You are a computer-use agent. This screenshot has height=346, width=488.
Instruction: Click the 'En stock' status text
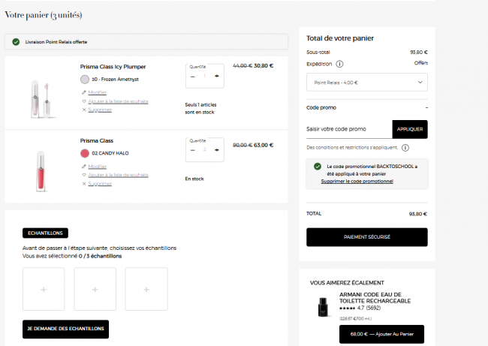(x=194, y=179)
